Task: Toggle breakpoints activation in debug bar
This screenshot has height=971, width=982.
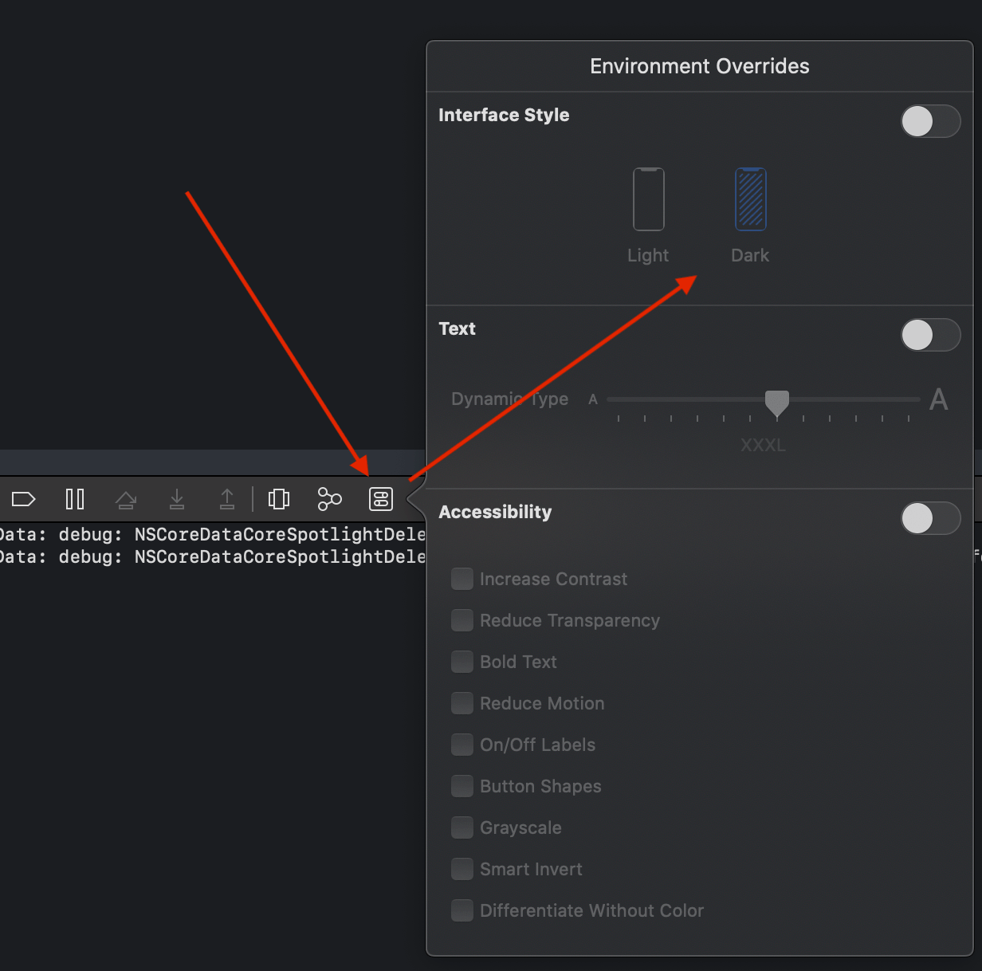Action: coord(24,500)
